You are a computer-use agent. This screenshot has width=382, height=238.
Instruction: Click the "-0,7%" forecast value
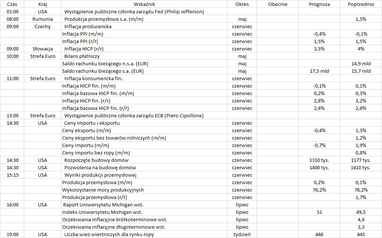(319, 146)
